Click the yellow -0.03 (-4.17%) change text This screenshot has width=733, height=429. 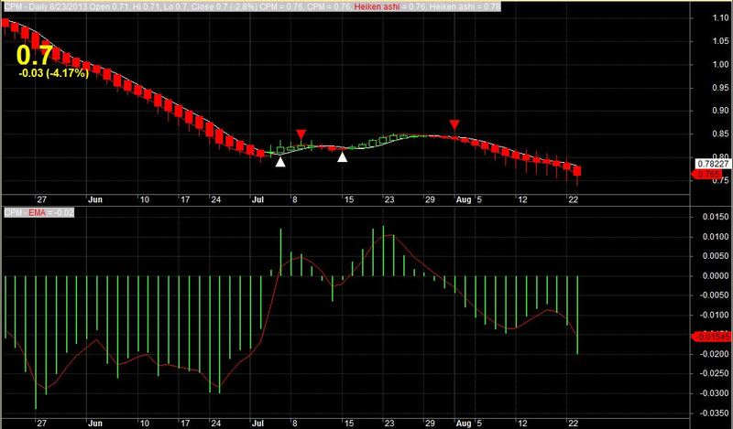click(x=53, y=73)
